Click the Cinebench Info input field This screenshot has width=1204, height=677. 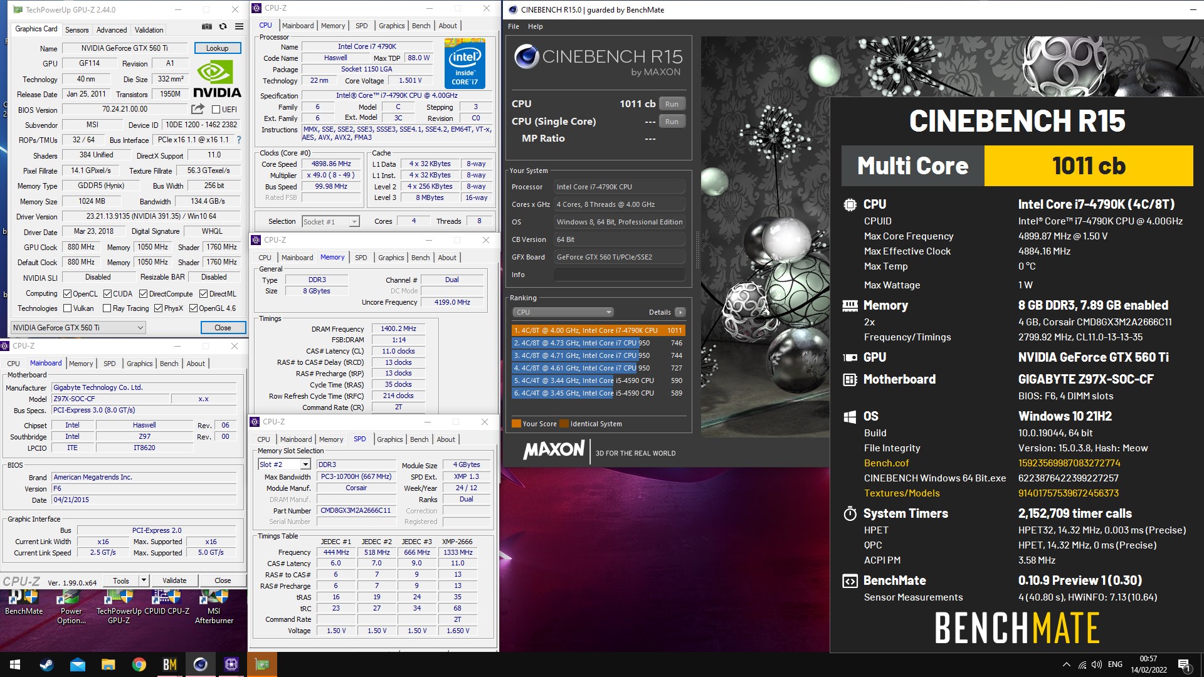(619, 275)
